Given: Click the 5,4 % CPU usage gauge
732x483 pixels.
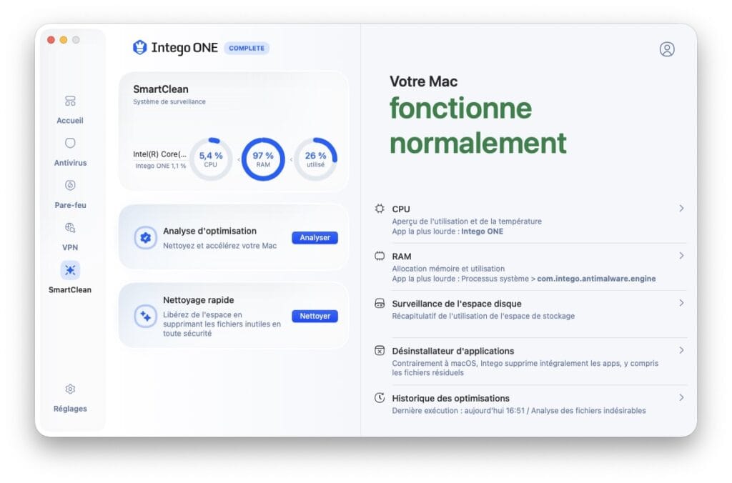Looking at the screenshot, I should 211,159.
